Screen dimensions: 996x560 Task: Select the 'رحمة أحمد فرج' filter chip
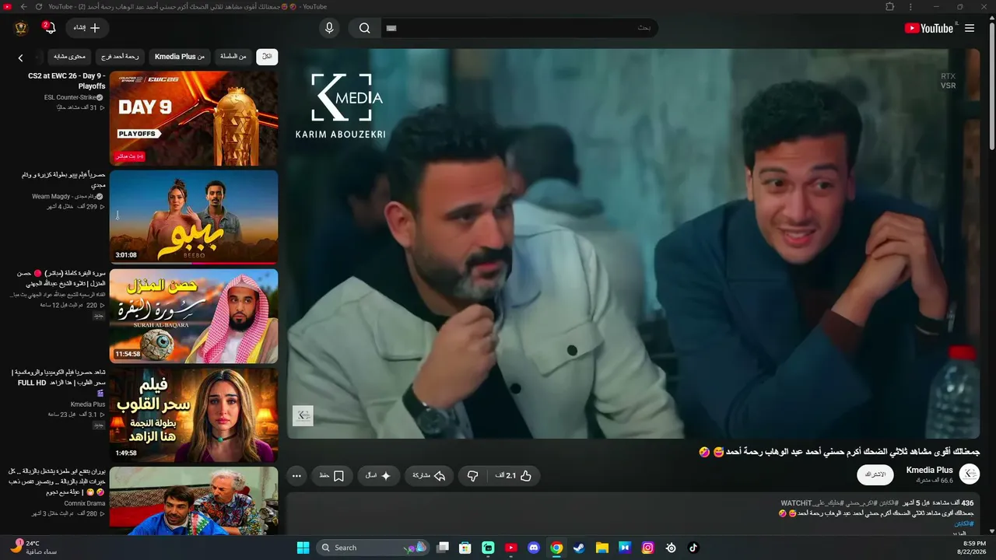click(121, 57)
